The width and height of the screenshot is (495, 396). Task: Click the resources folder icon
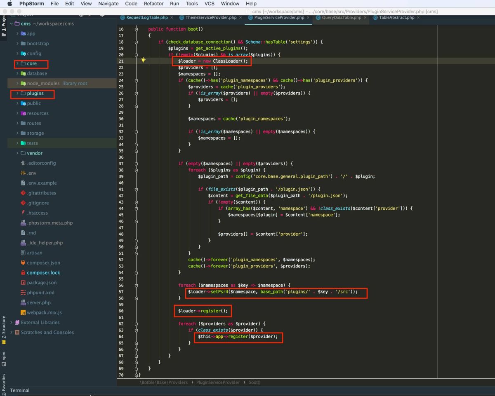[23, 113]
